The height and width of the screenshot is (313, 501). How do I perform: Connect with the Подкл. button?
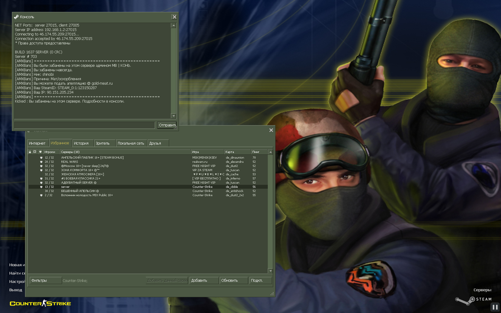coord(260,281)
